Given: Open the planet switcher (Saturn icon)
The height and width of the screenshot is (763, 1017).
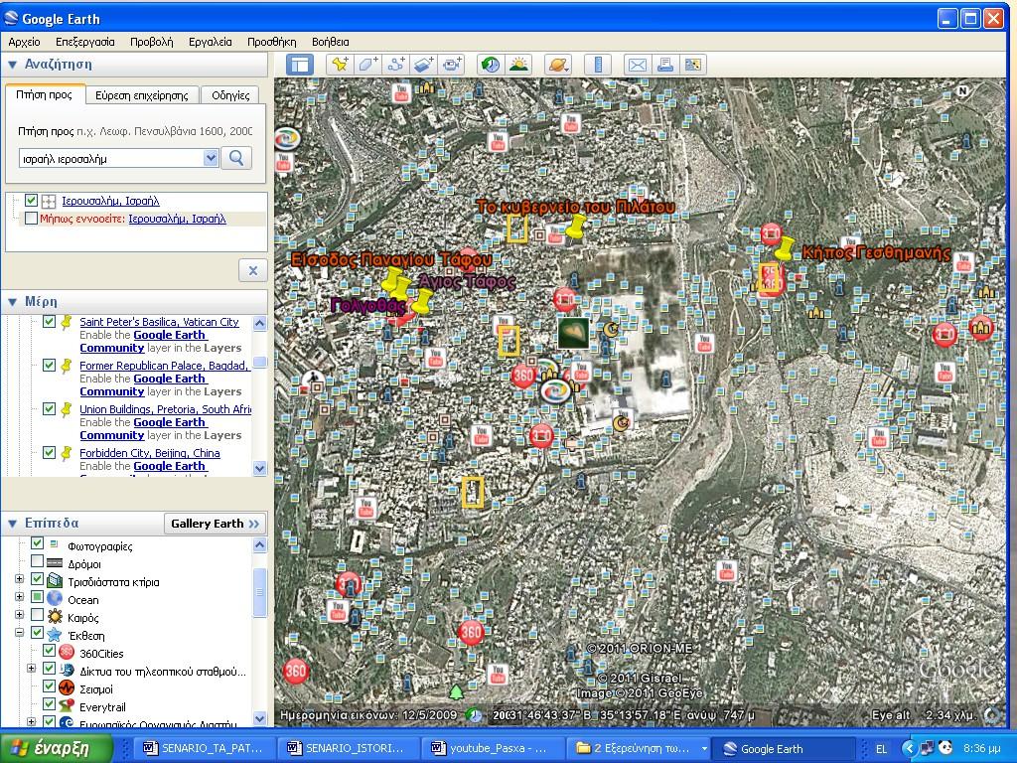Looking at the screenshot, I should click(558, 65).
